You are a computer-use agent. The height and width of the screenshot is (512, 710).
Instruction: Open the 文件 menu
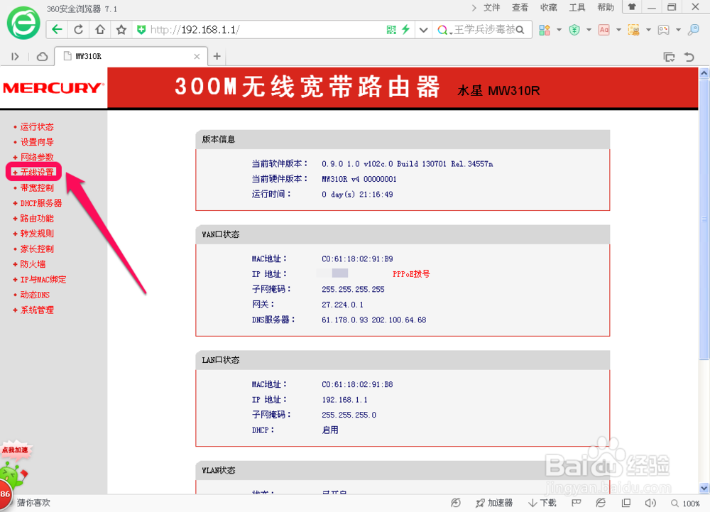(x=492, y=8)
